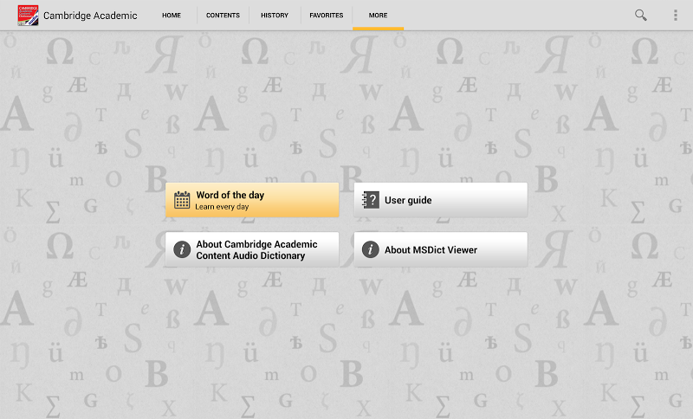Click the "Learn every day" subtitle

tap(222, 208)
